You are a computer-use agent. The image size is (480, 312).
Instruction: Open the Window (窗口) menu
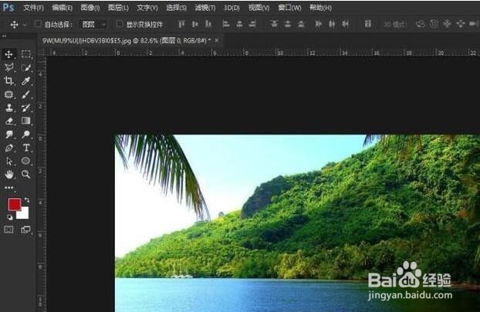pyautogui.click(x=289, y=8)
